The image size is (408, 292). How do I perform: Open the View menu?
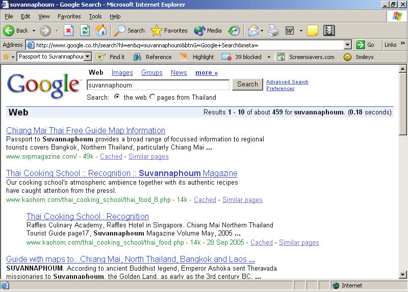[x=44, y=16]
